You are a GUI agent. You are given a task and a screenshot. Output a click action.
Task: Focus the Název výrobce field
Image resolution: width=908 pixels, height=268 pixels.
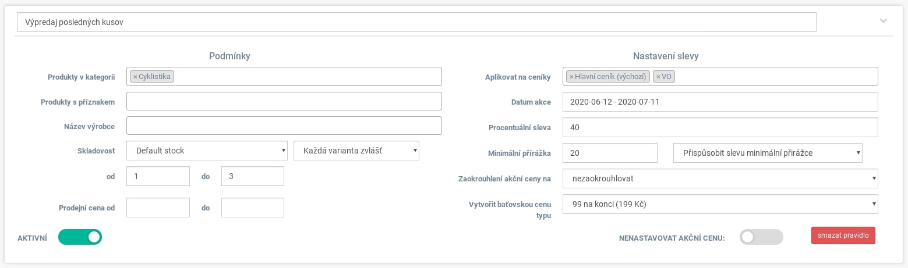pos(284,126)
